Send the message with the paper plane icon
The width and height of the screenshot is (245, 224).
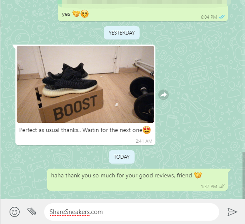point(232,212)
